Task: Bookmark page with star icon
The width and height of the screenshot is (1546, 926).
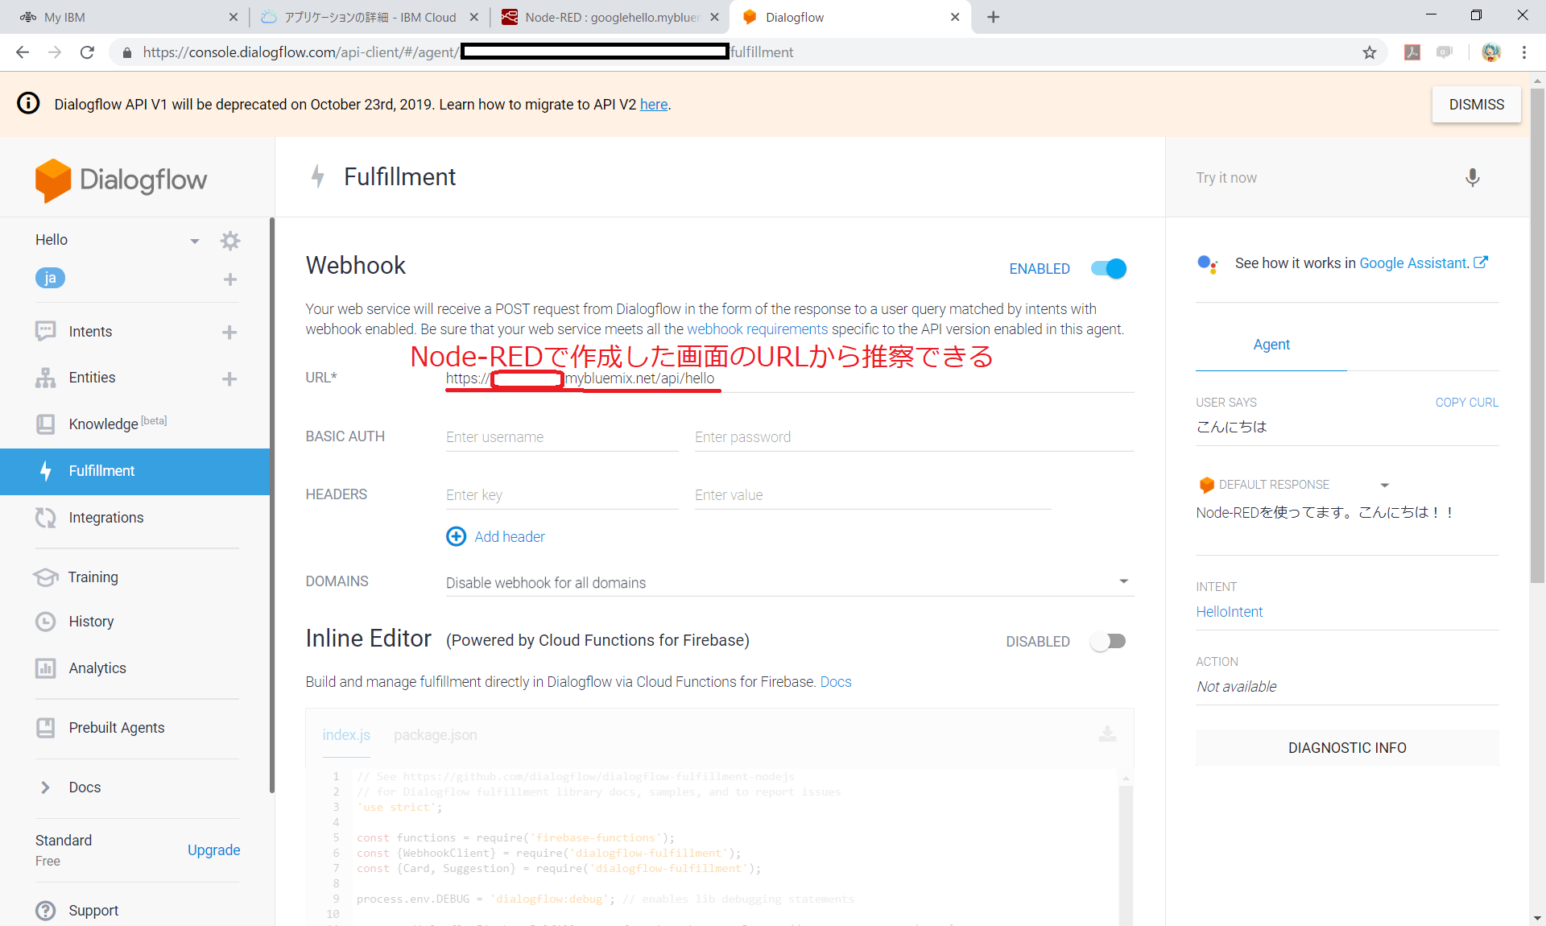Action: [1370, 52]
